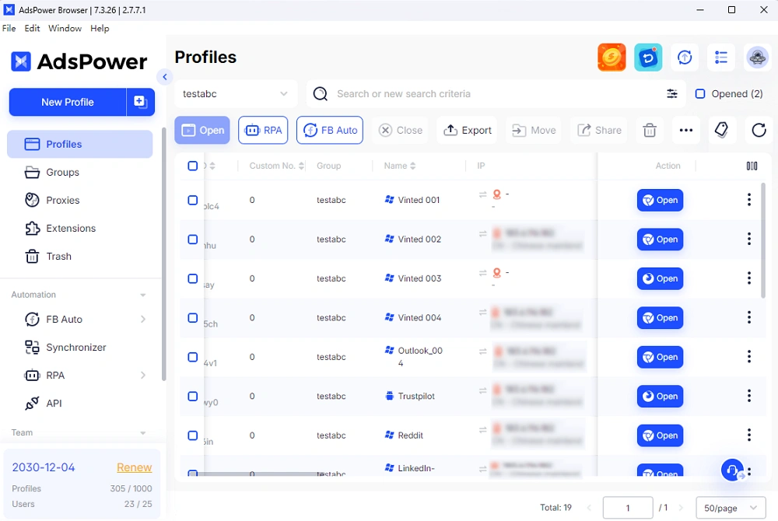Open the task list icon in header
The image size is (778, 521).
pos(721,58)
